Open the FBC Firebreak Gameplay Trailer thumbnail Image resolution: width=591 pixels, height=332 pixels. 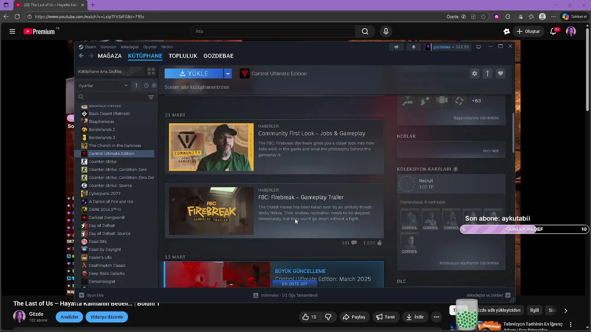coord(211,211)
